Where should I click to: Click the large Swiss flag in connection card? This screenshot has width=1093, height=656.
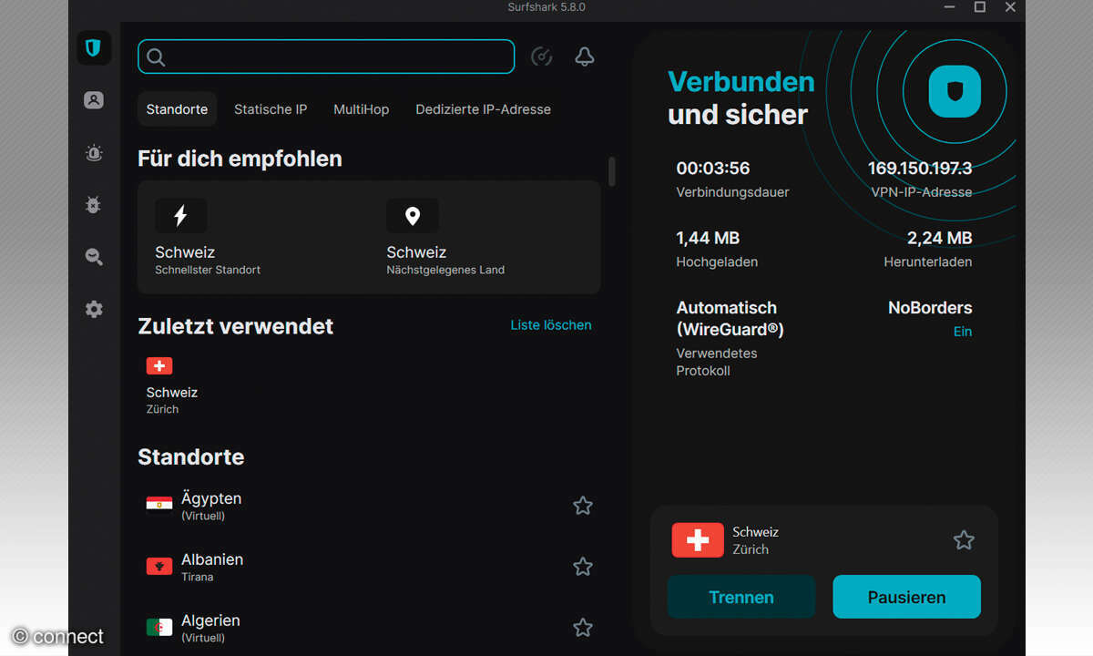point(698,540)
